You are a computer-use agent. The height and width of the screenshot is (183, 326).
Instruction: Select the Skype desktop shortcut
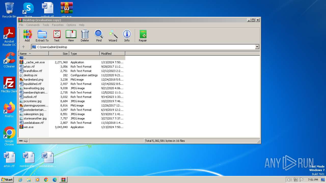[x=28, y=10]
